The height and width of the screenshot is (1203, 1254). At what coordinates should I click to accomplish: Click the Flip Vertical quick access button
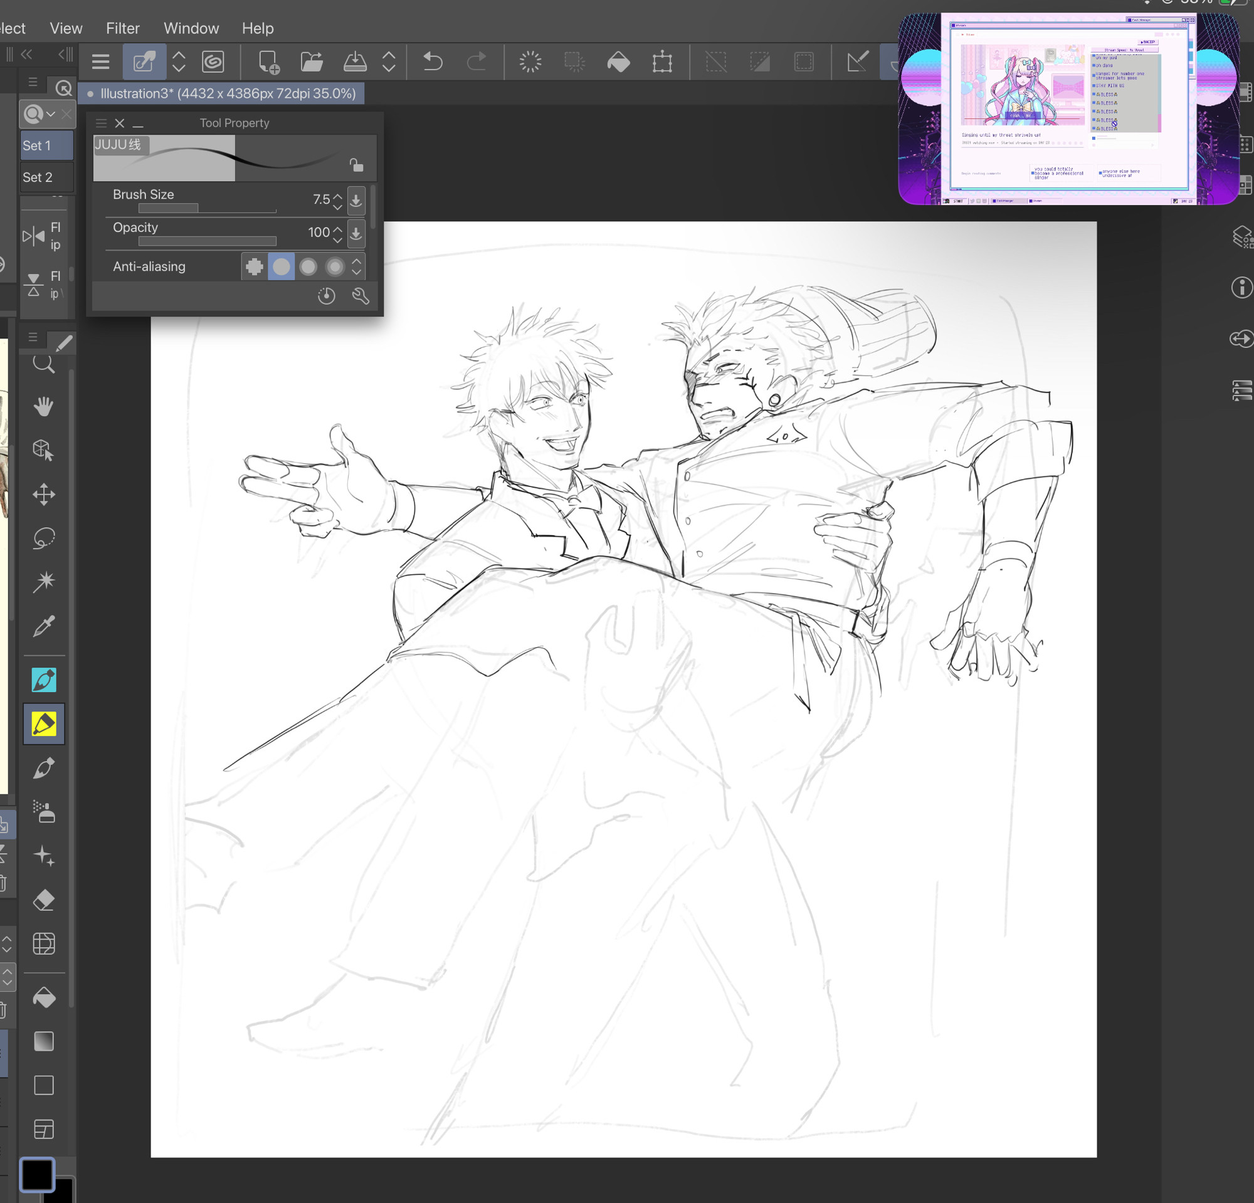point(46,284)
